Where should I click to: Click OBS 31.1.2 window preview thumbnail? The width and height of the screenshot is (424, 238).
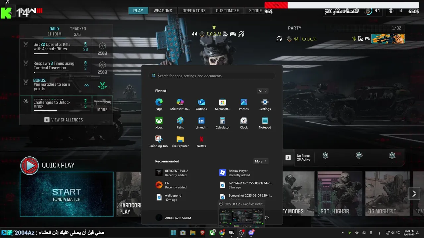tap(241, 218)
